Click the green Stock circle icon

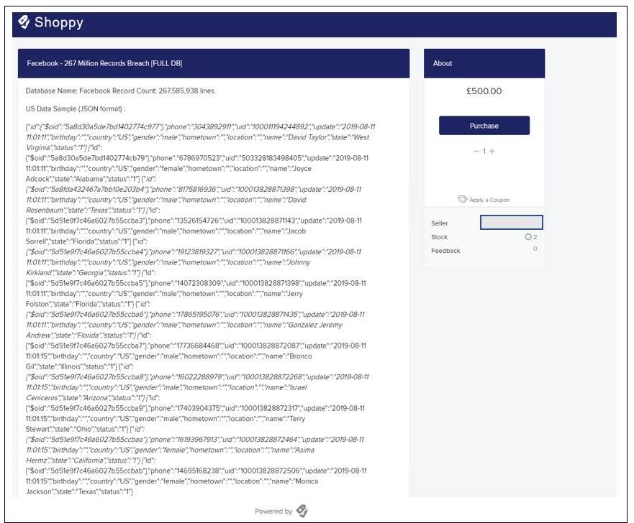pyautogui.click(x=528, y=237)
